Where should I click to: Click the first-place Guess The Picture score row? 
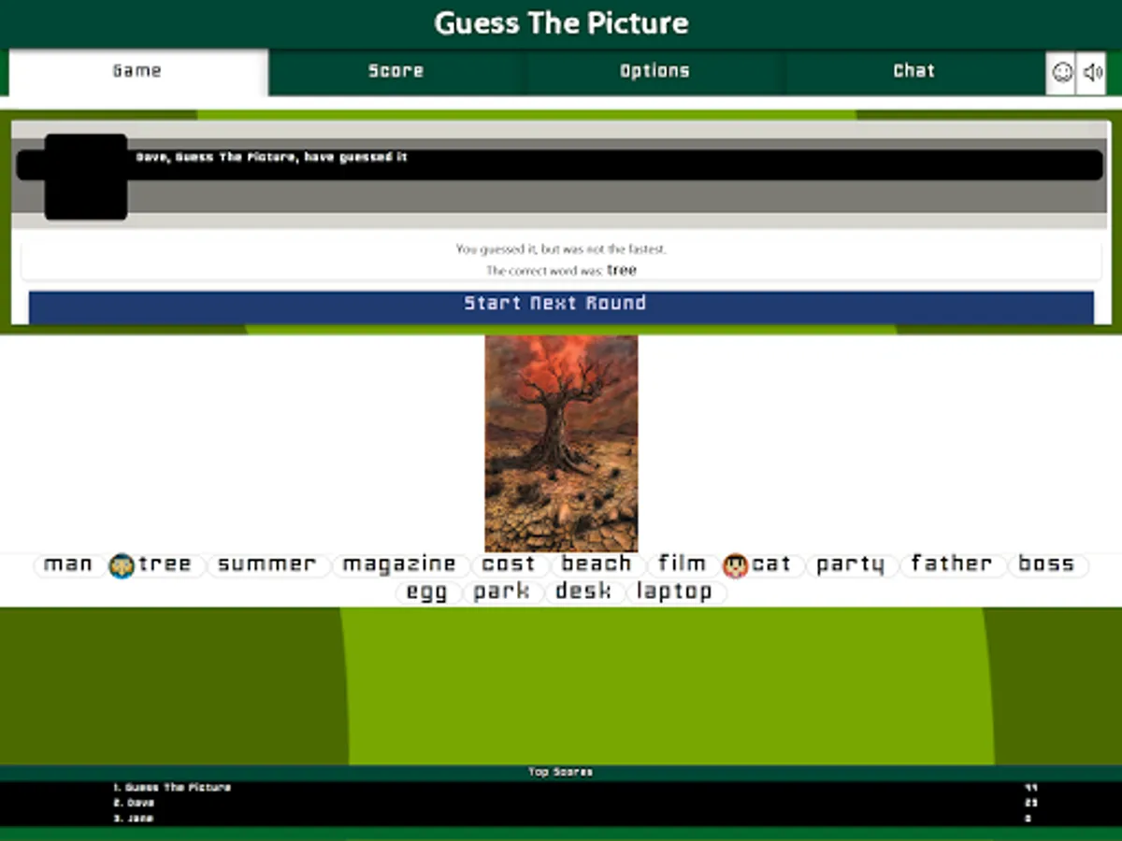(561, 788)
